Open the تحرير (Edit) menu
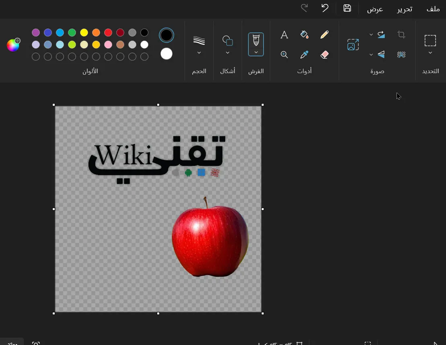The width and height of the screenshot is (446, 345). pos(405,9)
